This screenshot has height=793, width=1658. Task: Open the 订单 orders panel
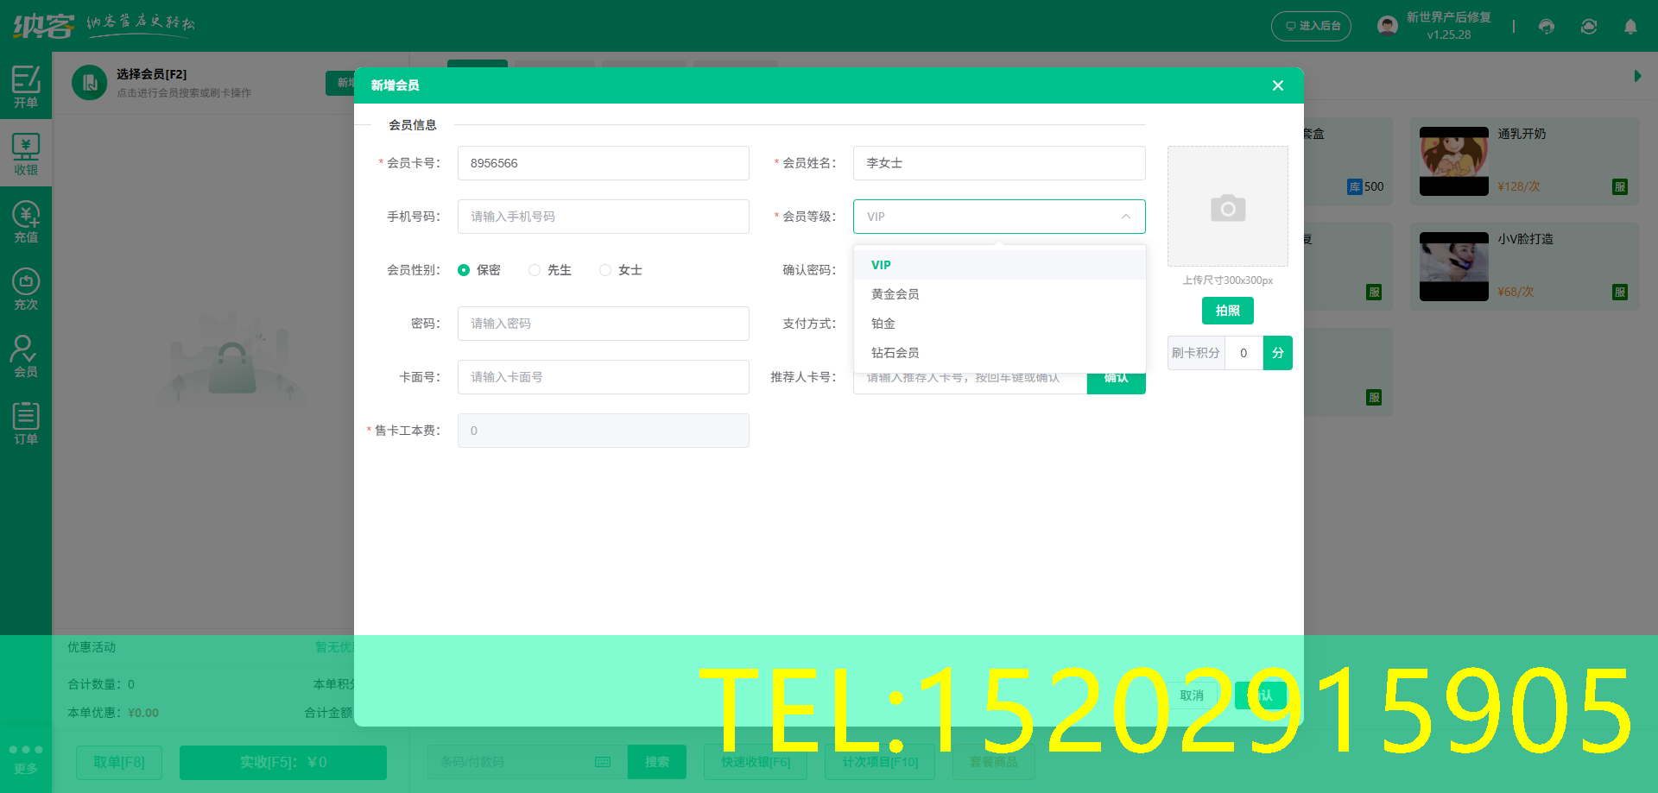(x=26, y=421)
